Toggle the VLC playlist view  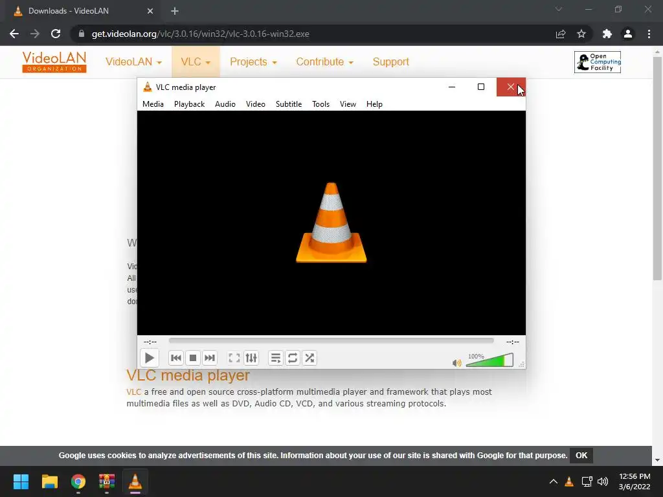click(x=276, y=358)
